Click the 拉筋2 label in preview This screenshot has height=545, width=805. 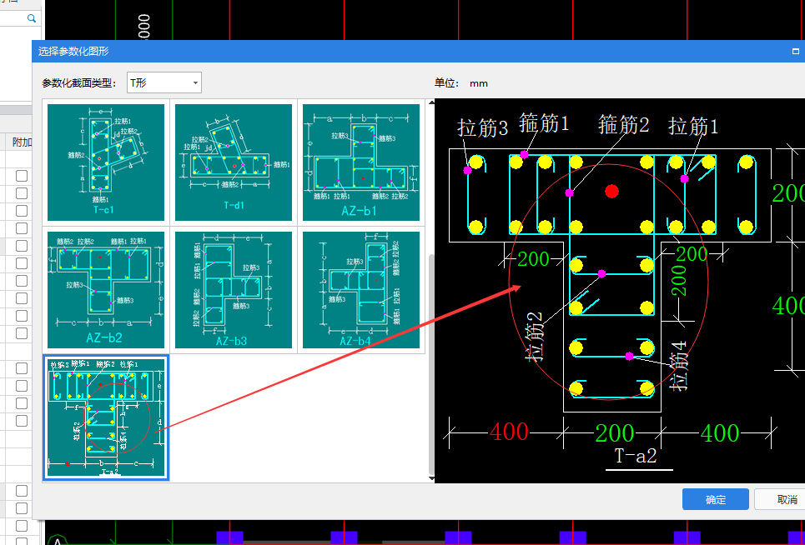tap(534, 336)
